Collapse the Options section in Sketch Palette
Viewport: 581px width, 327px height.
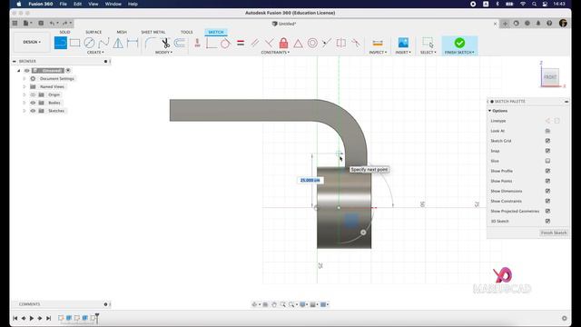pyautogui.click(x=490, y=111)
